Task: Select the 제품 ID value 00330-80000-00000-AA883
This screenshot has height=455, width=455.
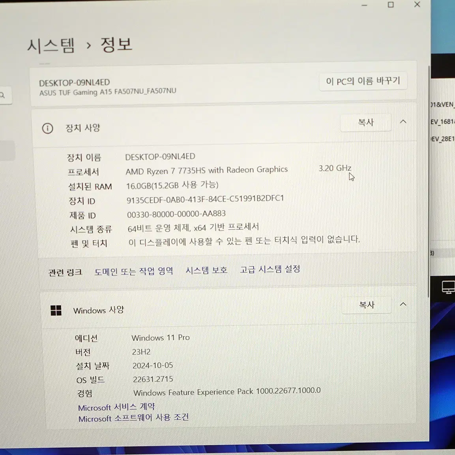Action: click(176, 214)
